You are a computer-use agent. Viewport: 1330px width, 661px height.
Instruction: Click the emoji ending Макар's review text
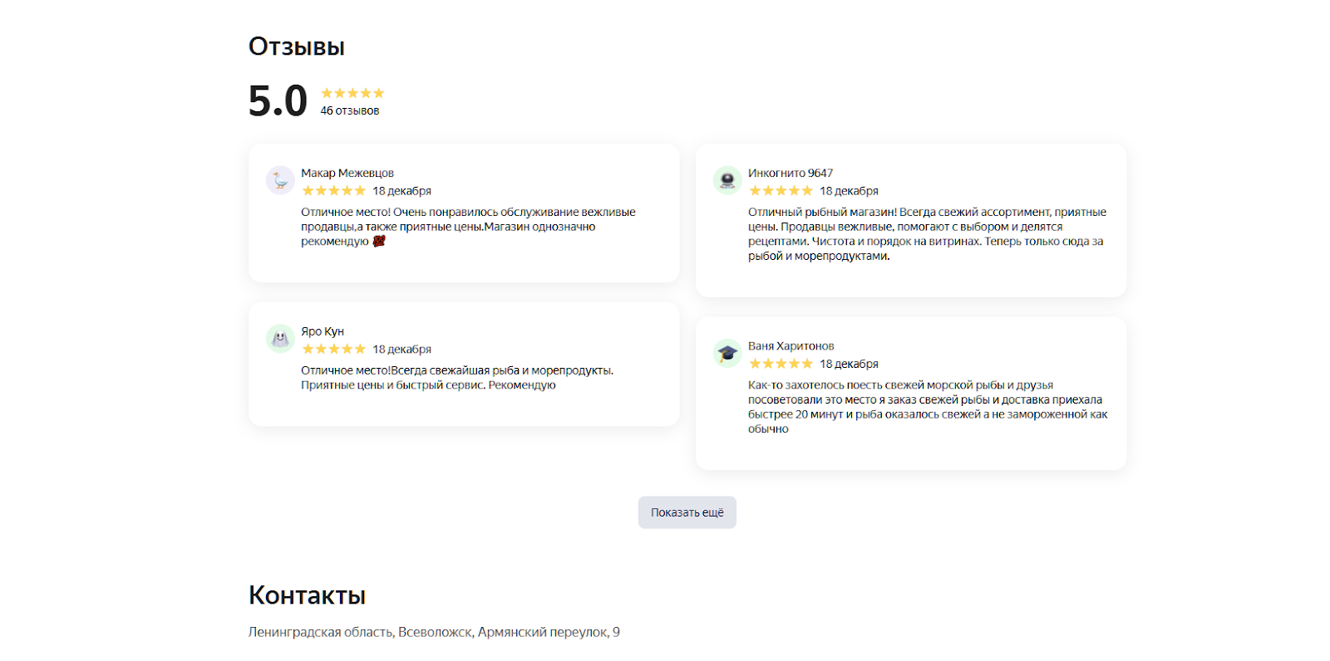[379, 242]
